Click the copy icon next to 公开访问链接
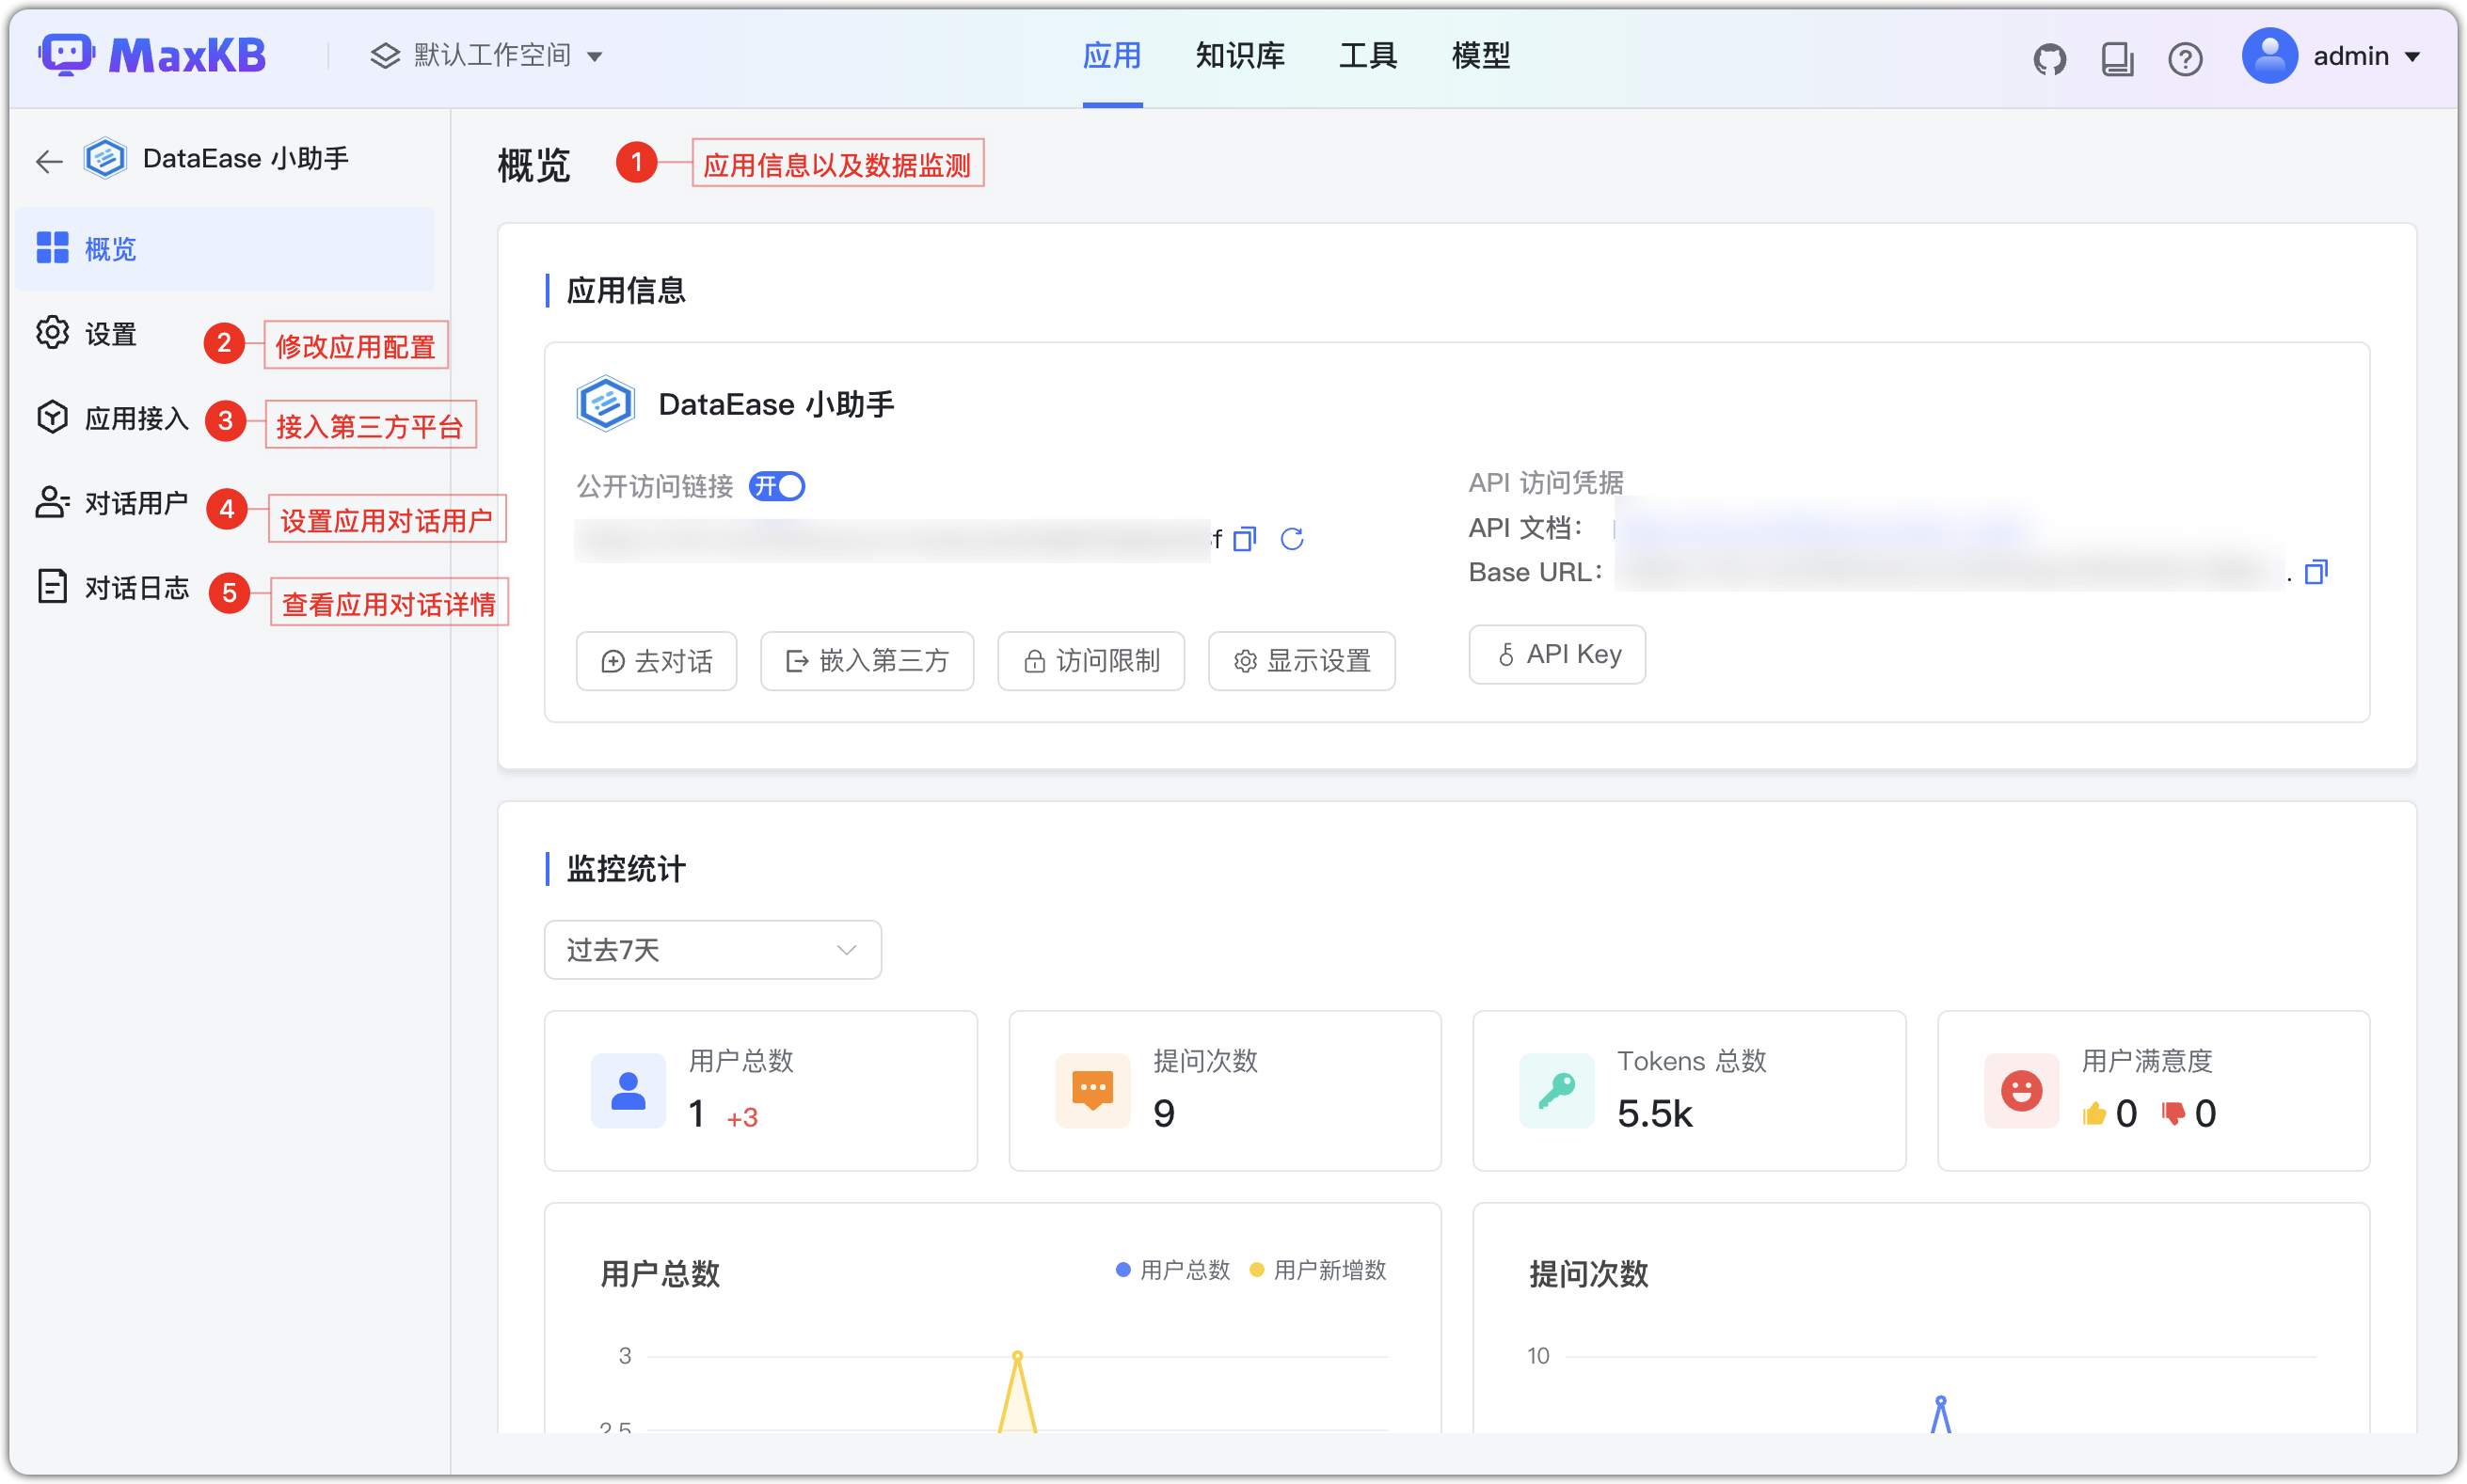Screen dimensions: 2467x1484 pyautogui.click(x=1244, y=539)
